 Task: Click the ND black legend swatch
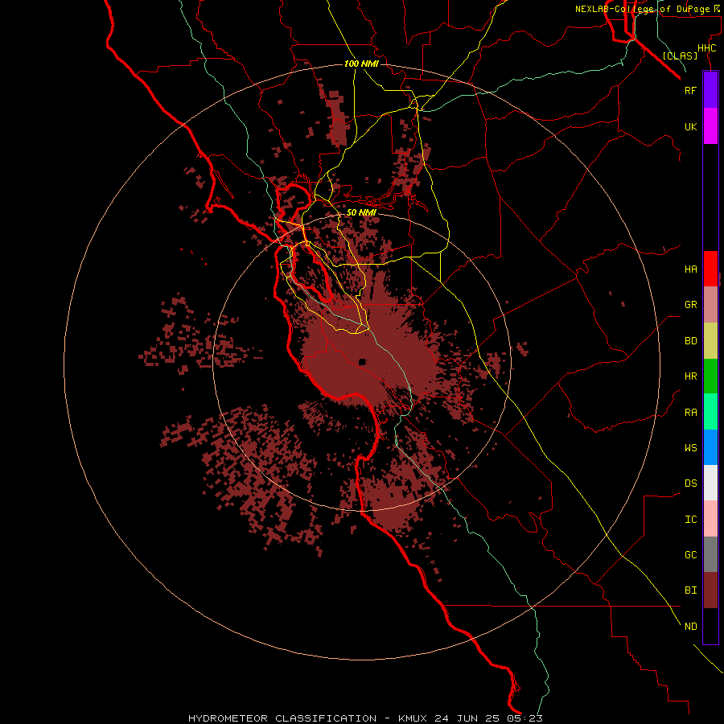pyautogui.click(x=710, y=626)
